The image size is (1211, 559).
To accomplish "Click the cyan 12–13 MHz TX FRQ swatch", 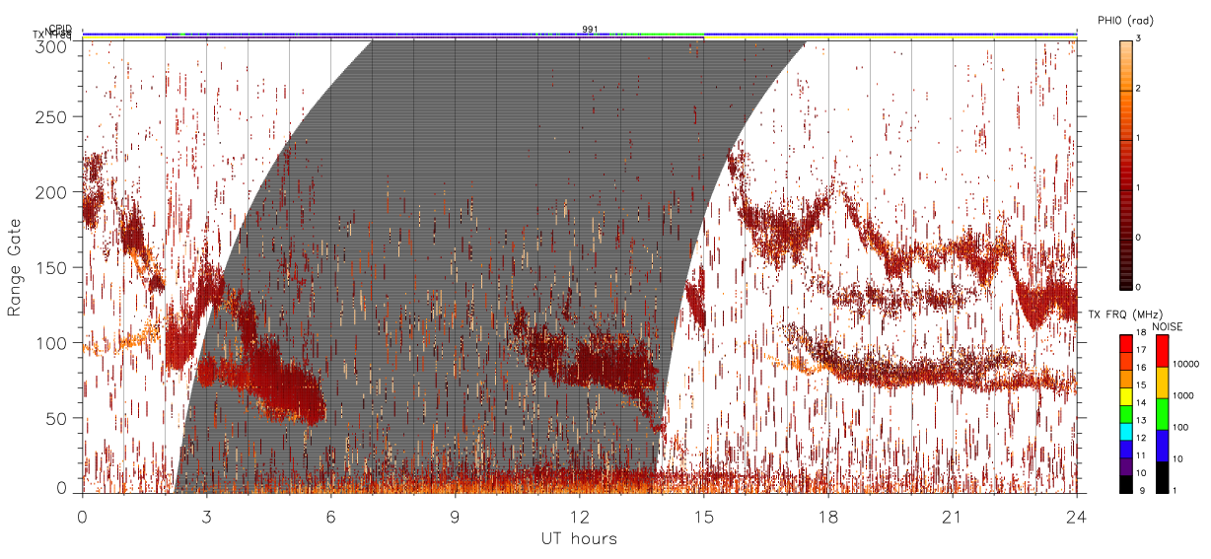I will 1125,431.
